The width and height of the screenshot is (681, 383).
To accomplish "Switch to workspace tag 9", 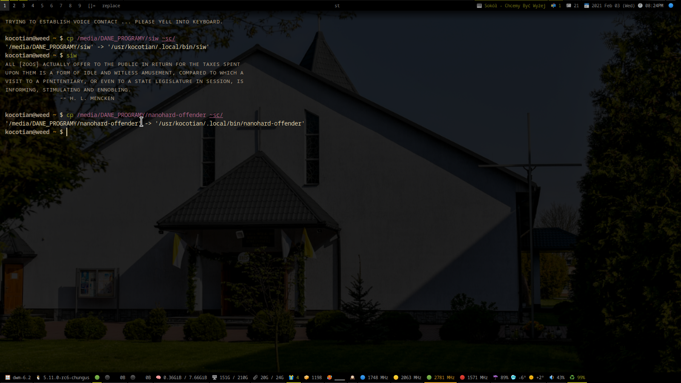I will [80, 6].
